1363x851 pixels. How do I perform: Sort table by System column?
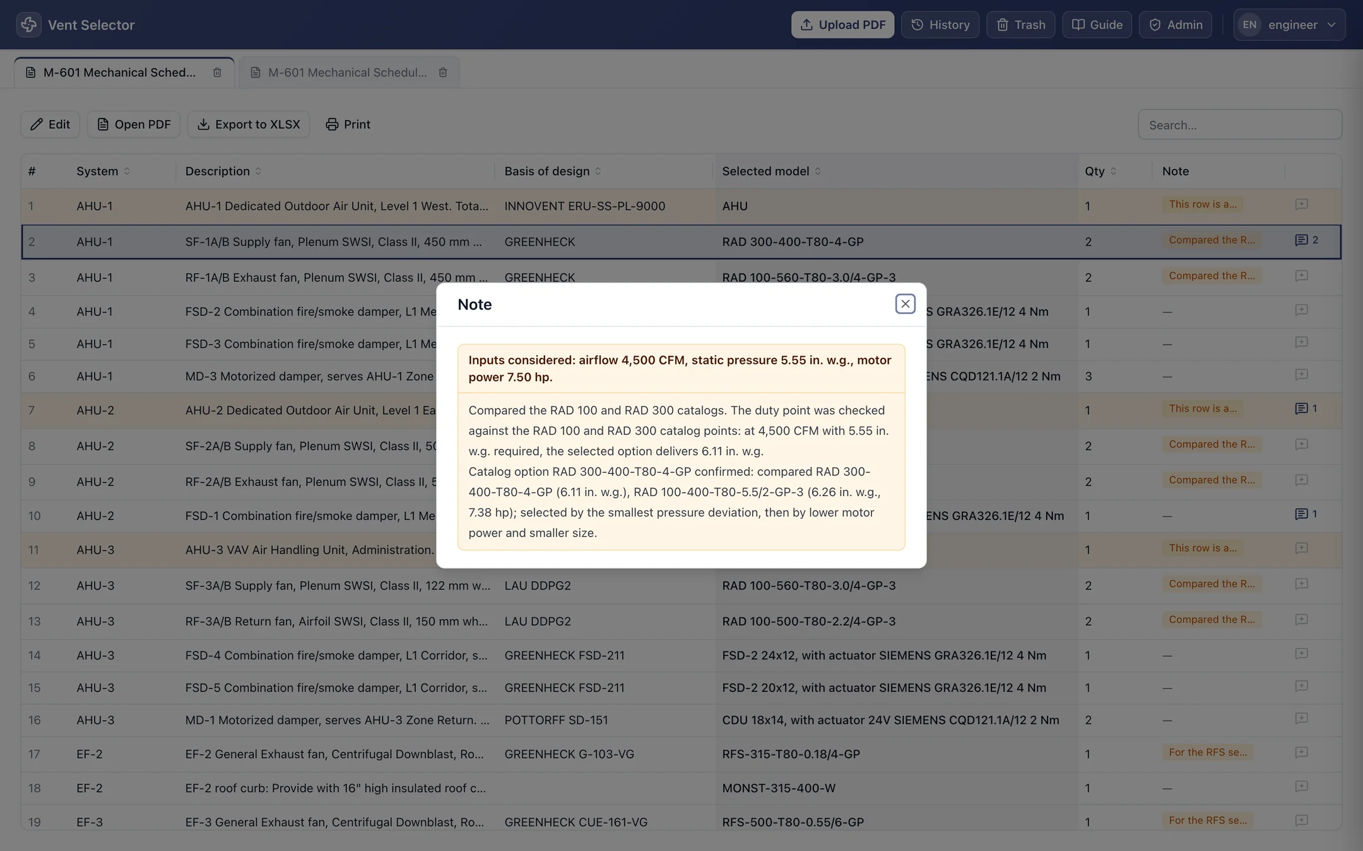click(103, 171)
